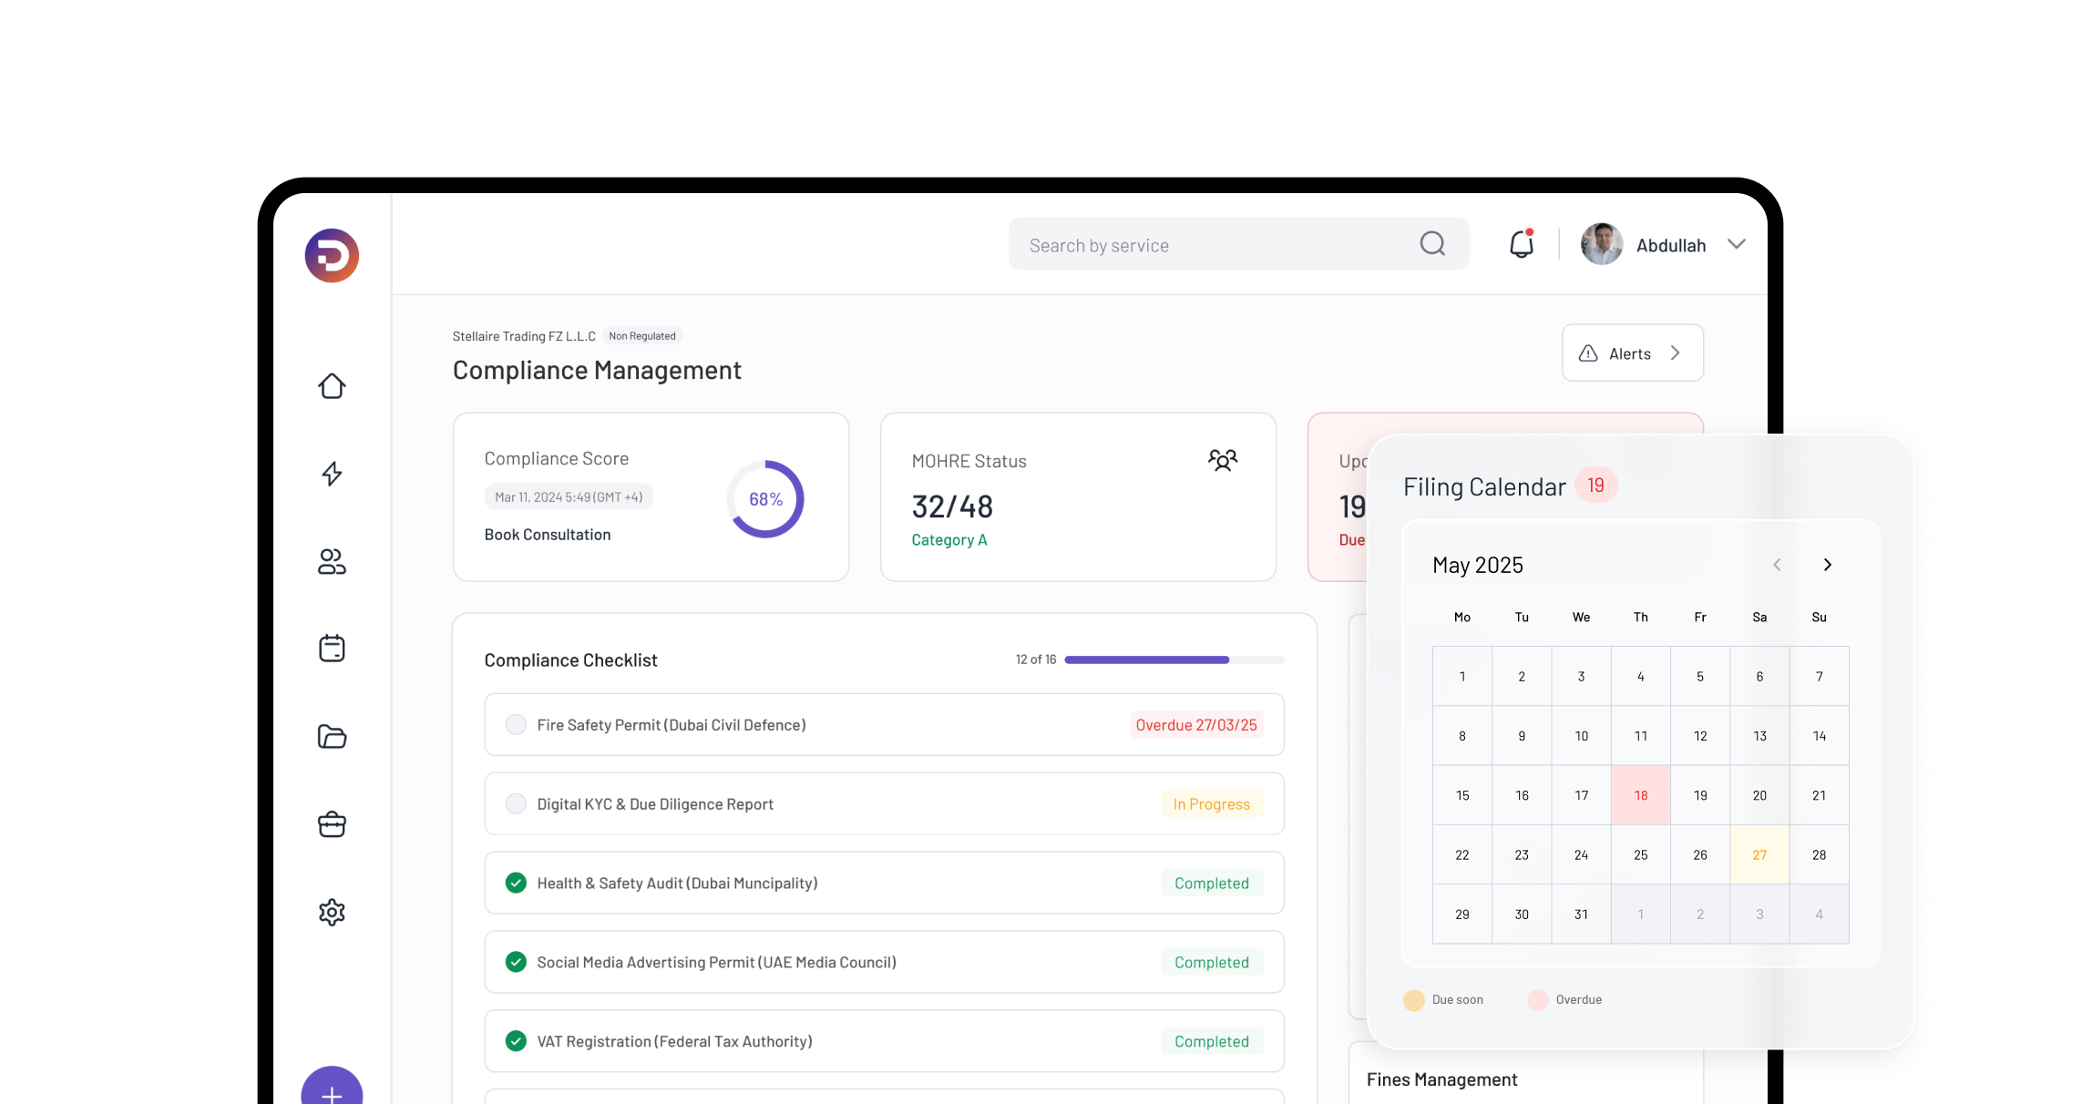Click the Search by service field

click(1239, 244)
